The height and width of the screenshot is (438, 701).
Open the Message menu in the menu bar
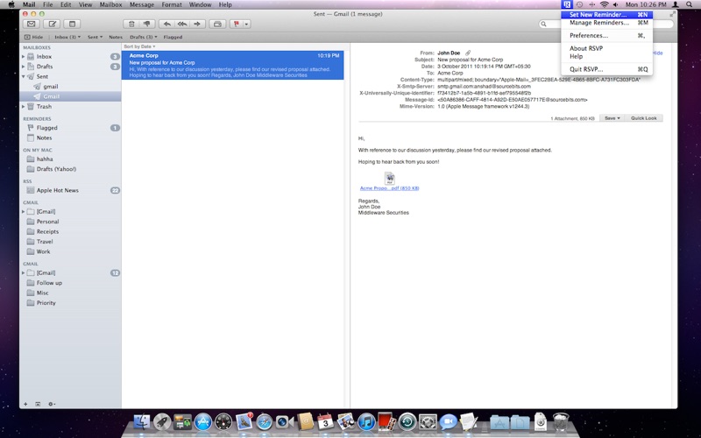[x=142, y=4]
